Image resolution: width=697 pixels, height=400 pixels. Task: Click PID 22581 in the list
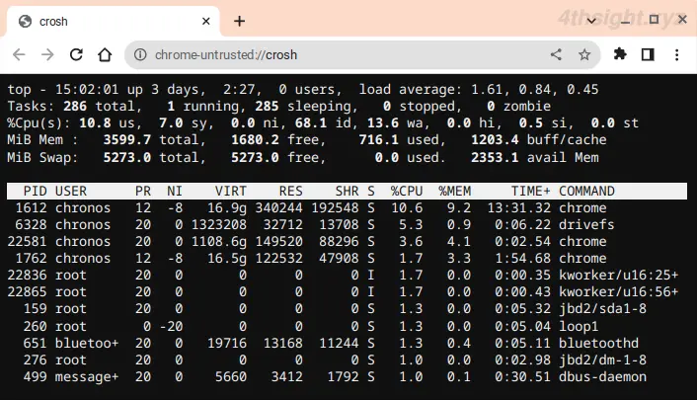[27, 242]
